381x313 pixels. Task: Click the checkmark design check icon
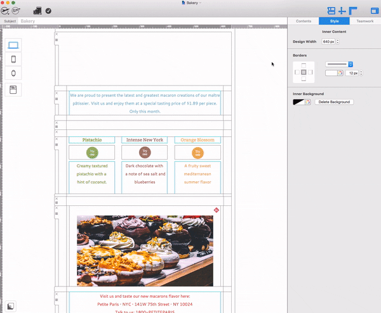point(48,11)
